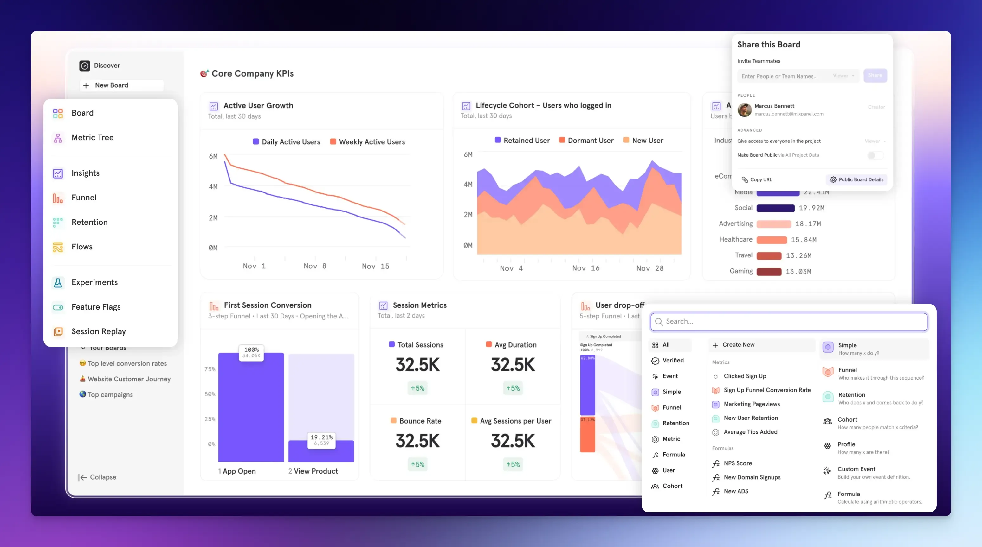
Task: Open the Viewer permission dropdown next to Share
Action: [843, 76]
